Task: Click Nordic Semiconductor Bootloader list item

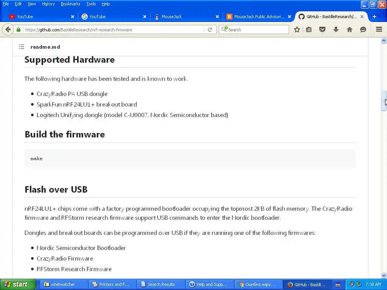Action: coord(81,248)
